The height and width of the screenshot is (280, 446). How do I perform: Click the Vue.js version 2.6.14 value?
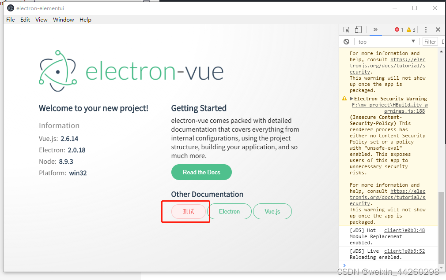pyautogui.click(x=69, y=139)
